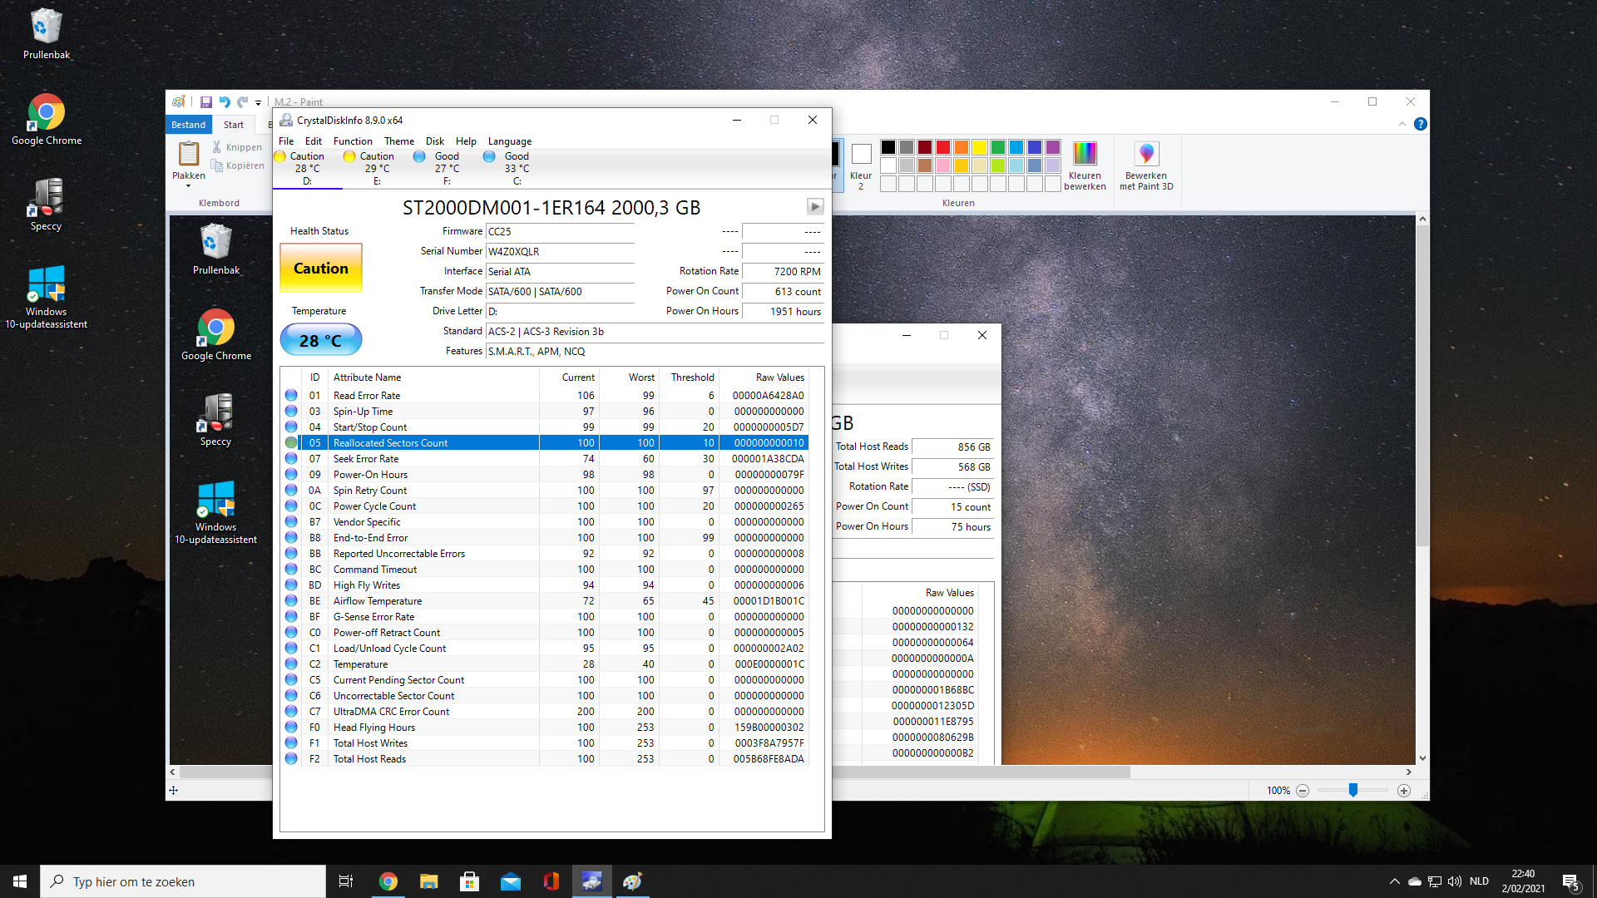Click the Save icon in Paint's quick access toolbar
This screenshot has width=1597, height=898.
pyautogui.click(x=205, y=102)
